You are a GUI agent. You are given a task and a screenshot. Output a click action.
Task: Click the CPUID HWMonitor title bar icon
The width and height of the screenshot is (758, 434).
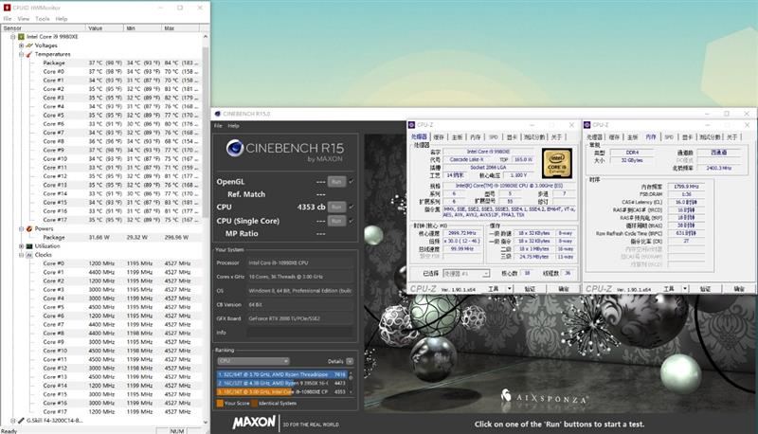pyautogui.click(x=7, y=8)
